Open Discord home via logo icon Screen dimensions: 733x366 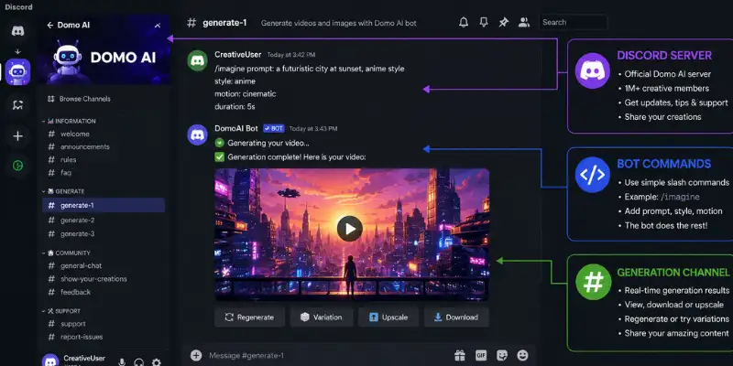(x=17, y=31)
